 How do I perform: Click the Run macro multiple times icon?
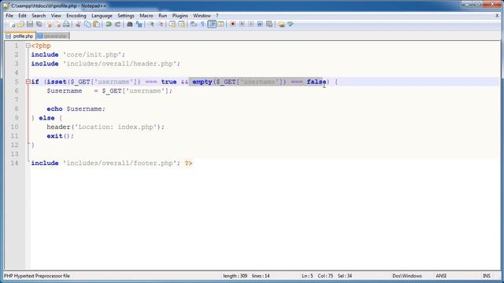pos(260,24)
